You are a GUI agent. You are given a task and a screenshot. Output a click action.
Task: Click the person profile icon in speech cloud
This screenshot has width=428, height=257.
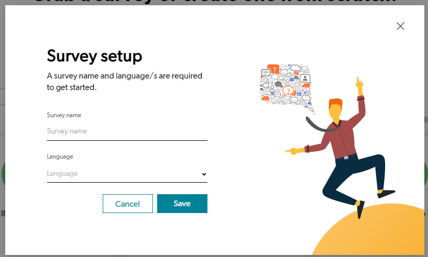click(304, 79)
